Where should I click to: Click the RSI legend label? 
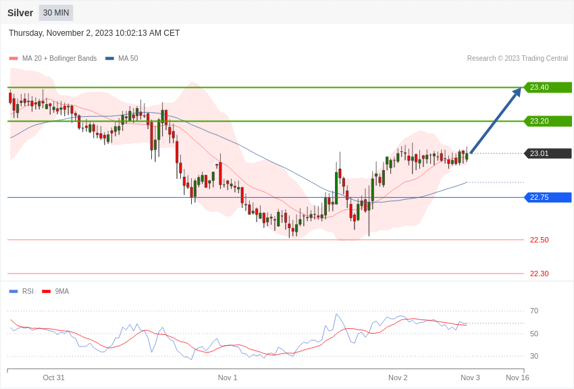pyautogui.click(x=28, y=291)
